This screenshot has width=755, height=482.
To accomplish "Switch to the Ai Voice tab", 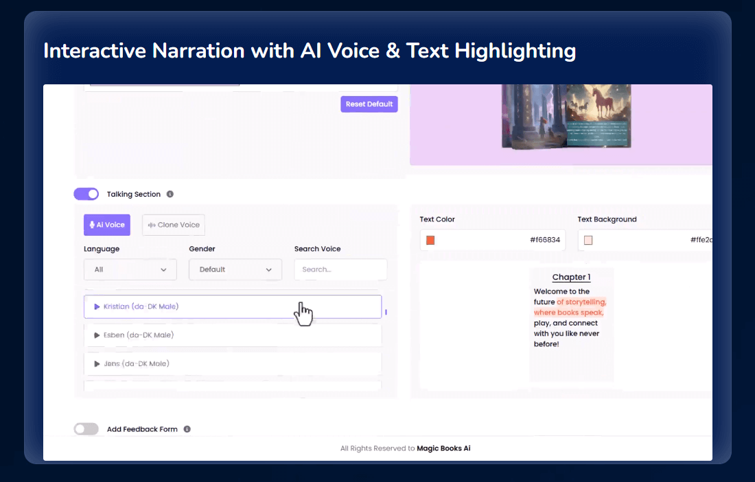I will pos(107,225).
